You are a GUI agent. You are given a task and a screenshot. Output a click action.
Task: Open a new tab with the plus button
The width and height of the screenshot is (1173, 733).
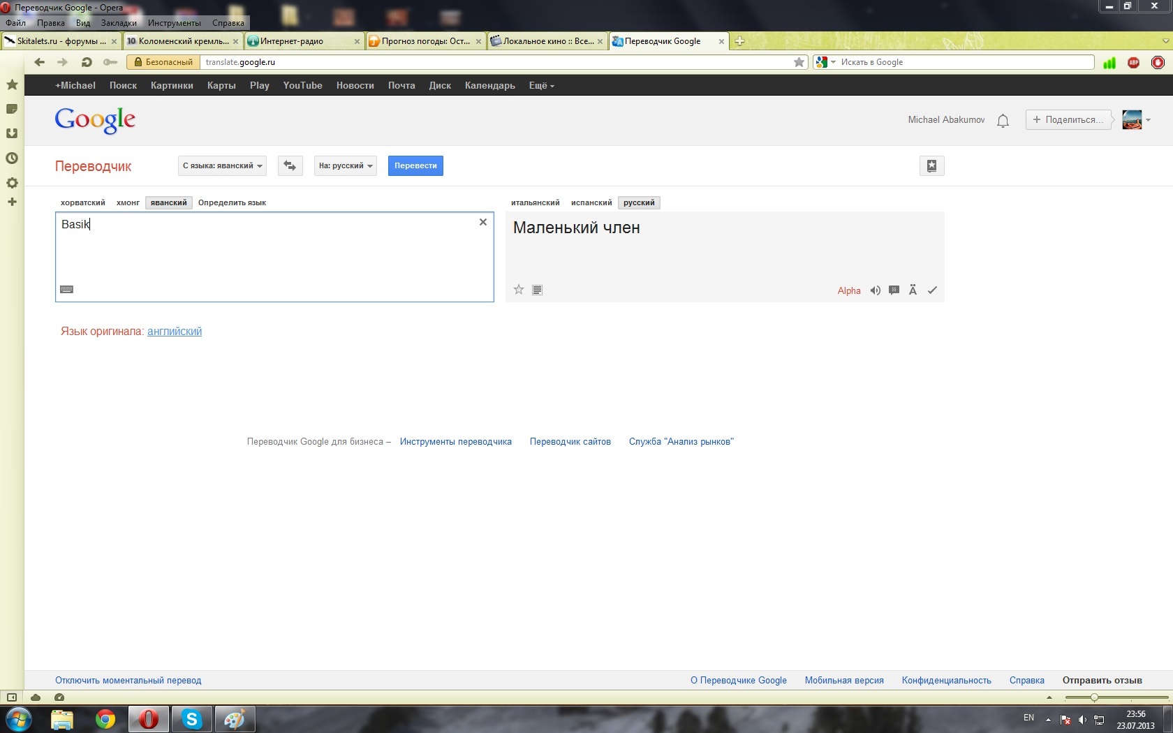[739, 41]
